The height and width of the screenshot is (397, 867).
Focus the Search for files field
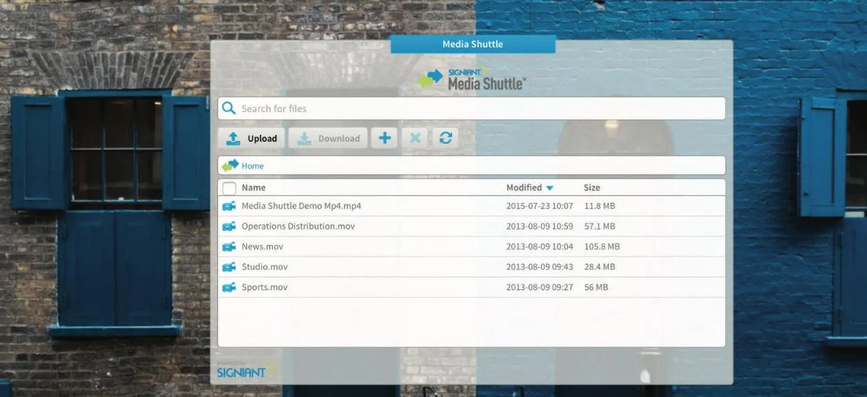[471, 109]
